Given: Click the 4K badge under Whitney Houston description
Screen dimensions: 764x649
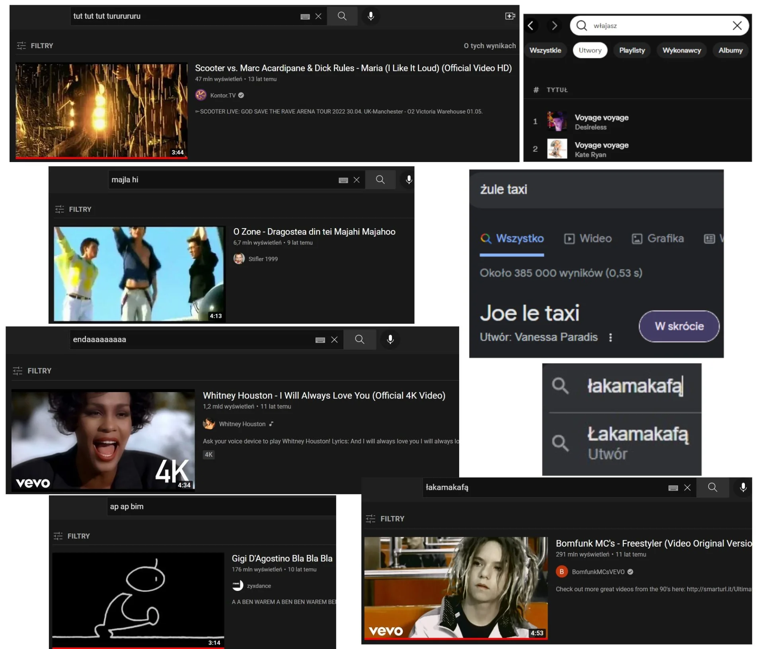Looking at the screenshot, I should [x=209, y=455].
